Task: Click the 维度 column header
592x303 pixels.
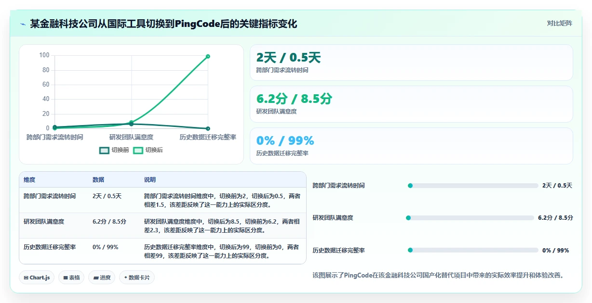Action: (x=29, y=180)
